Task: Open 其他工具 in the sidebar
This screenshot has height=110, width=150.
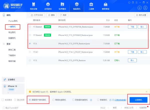Action: (12, 50)
